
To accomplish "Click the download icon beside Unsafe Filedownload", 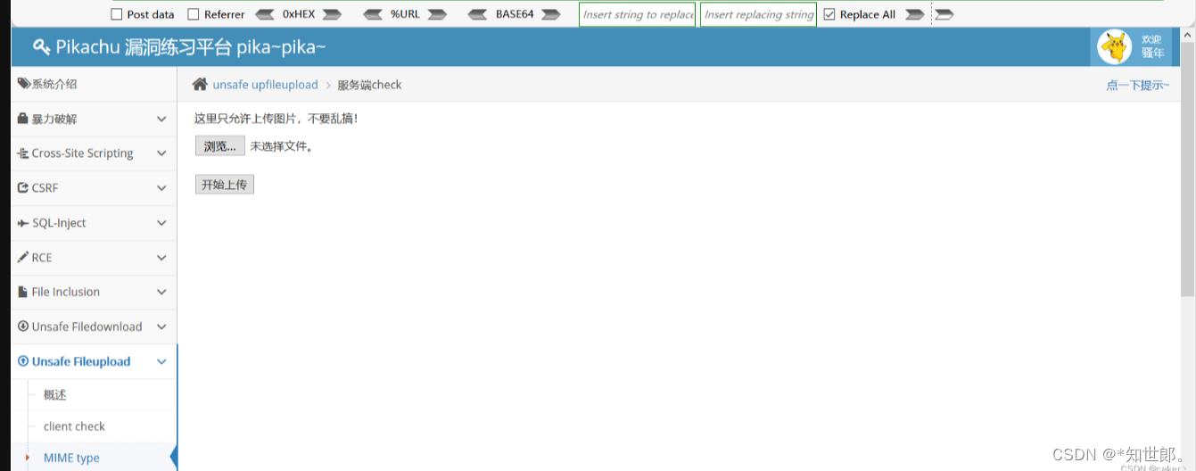I will (x=23, y=326).
